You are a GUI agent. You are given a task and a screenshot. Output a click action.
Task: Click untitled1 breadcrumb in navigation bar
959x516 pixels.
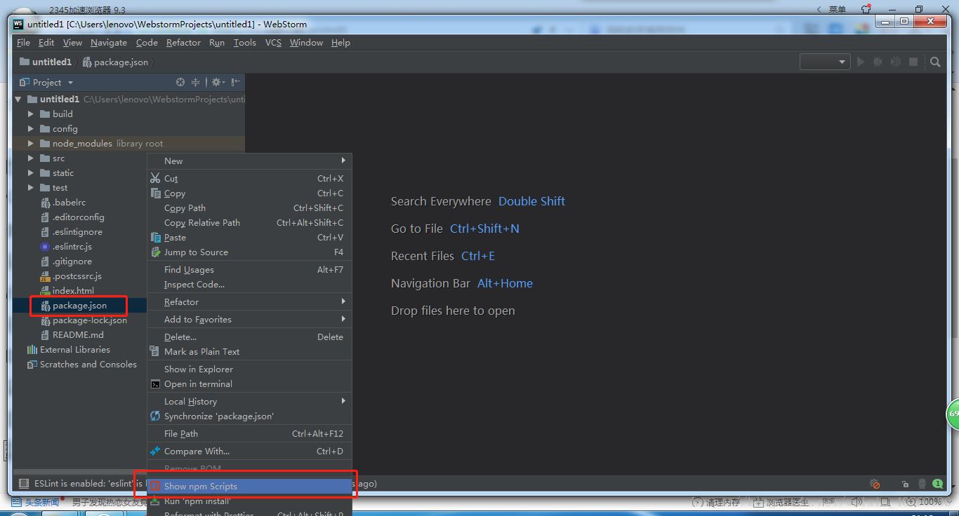(x=46, y=62)
